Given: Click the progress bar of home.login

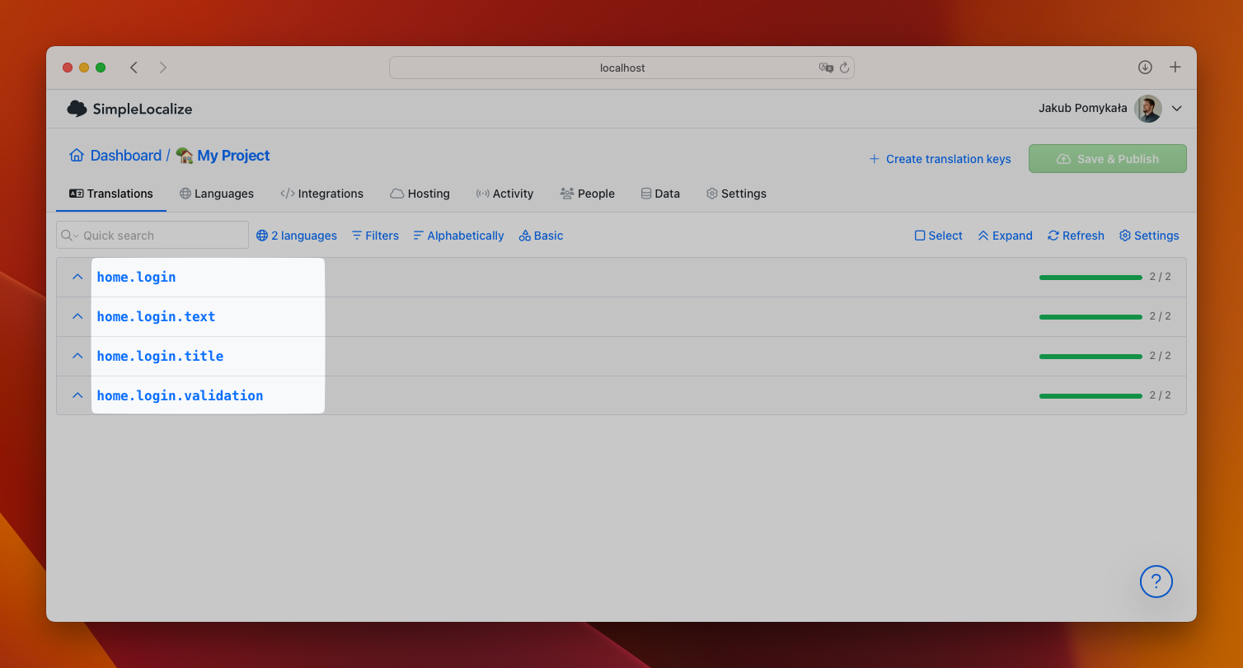Looking at the screenshot, I should pyautogui.click(x=1091, y=278).
